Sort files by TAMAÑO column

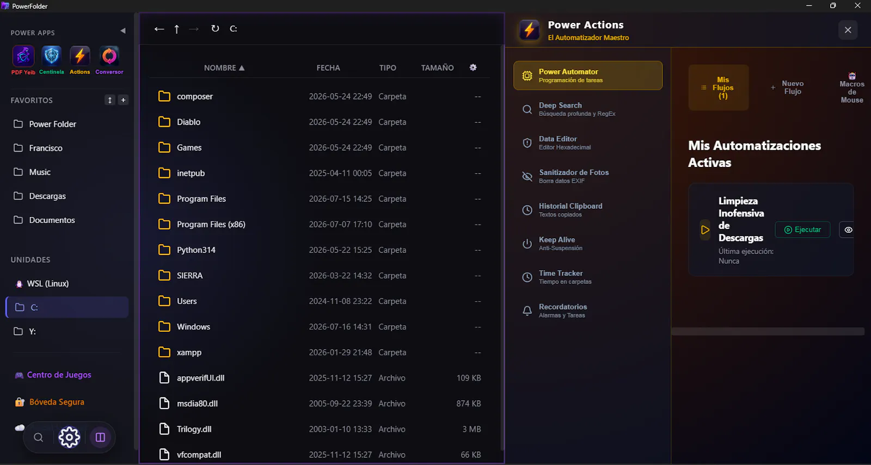pos(437,68)
